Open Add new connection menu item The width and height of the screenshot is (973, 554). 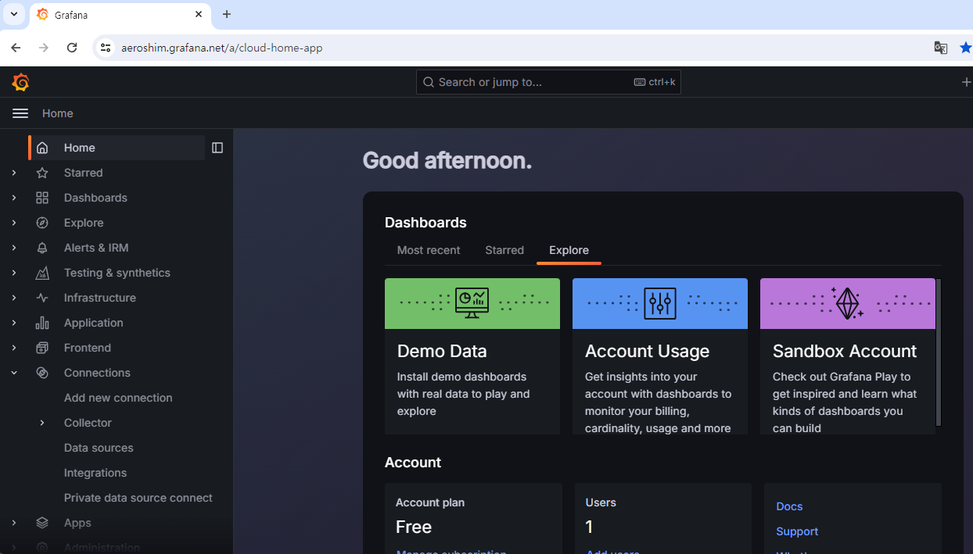[x=118, y=398]
